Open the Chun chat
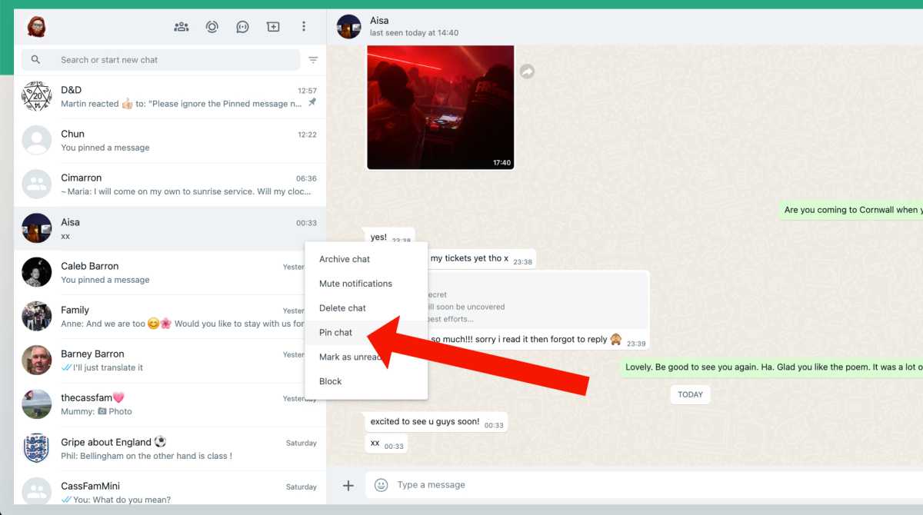 [170, 141]
